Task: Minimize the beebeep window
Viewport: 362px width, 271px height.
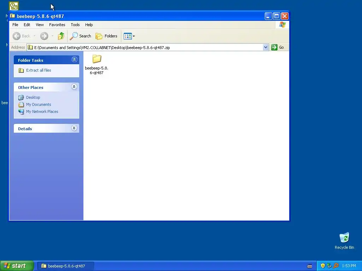Action: (268, 16)
